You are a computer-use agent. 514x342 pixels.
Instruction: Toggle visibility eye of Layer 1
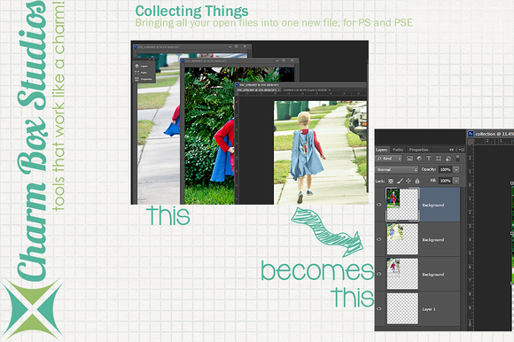pos(379,308)
